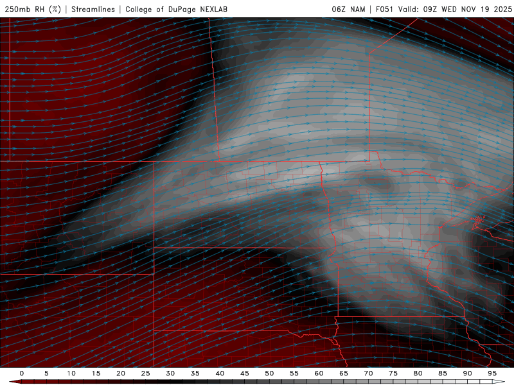Click the "06Z NAM" model run label
The height and width of the screenshot is (385, 514).
tap(348, 9)
